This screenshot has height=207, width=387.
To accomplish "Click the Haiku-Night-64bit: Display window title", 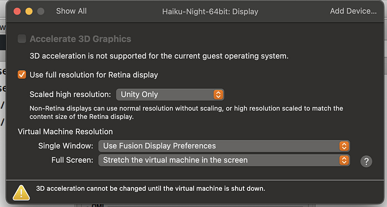I will click(x=210, y=12).
